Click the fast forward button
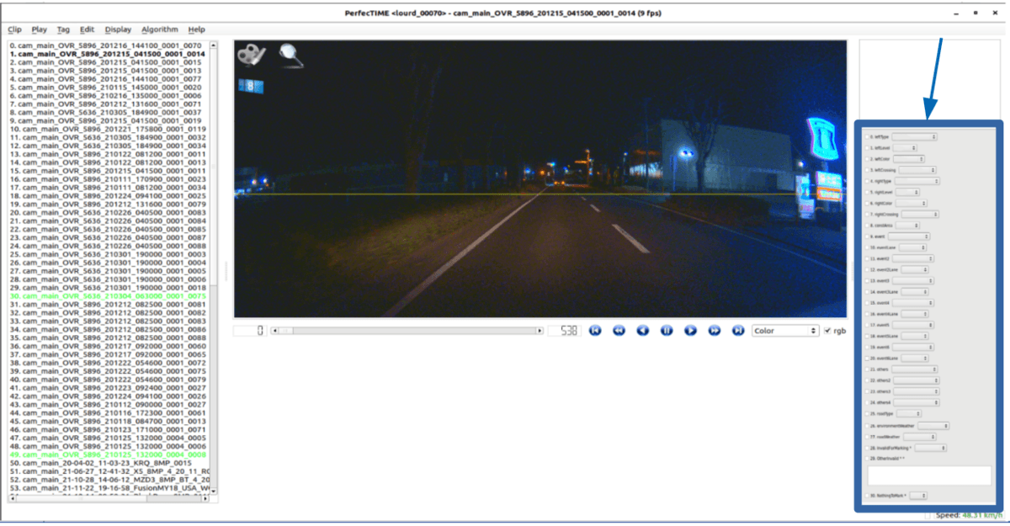 [x=715, y=331]
